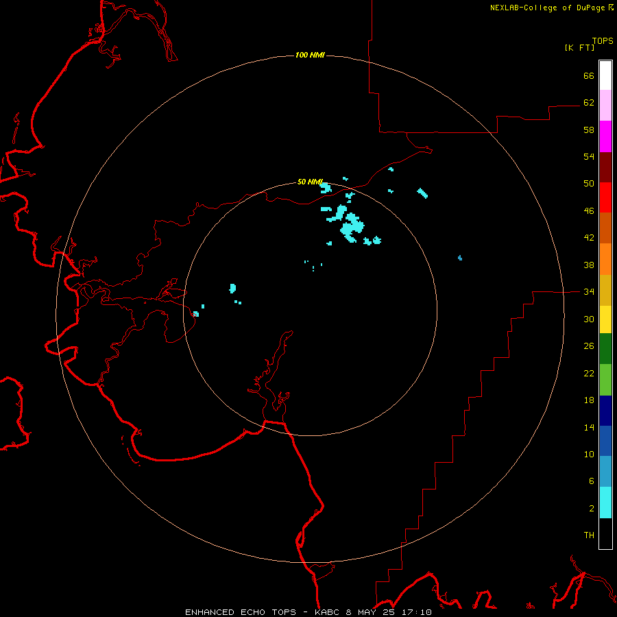Click the TOPS legend title
Image resolution: width=617 pixels, height=617 pixels.
tap(603, 41)
